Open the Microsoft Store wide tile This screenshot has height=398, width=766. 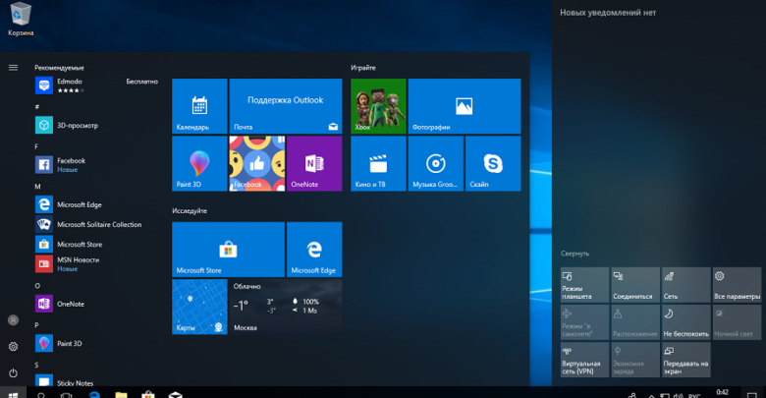[228, 250]
